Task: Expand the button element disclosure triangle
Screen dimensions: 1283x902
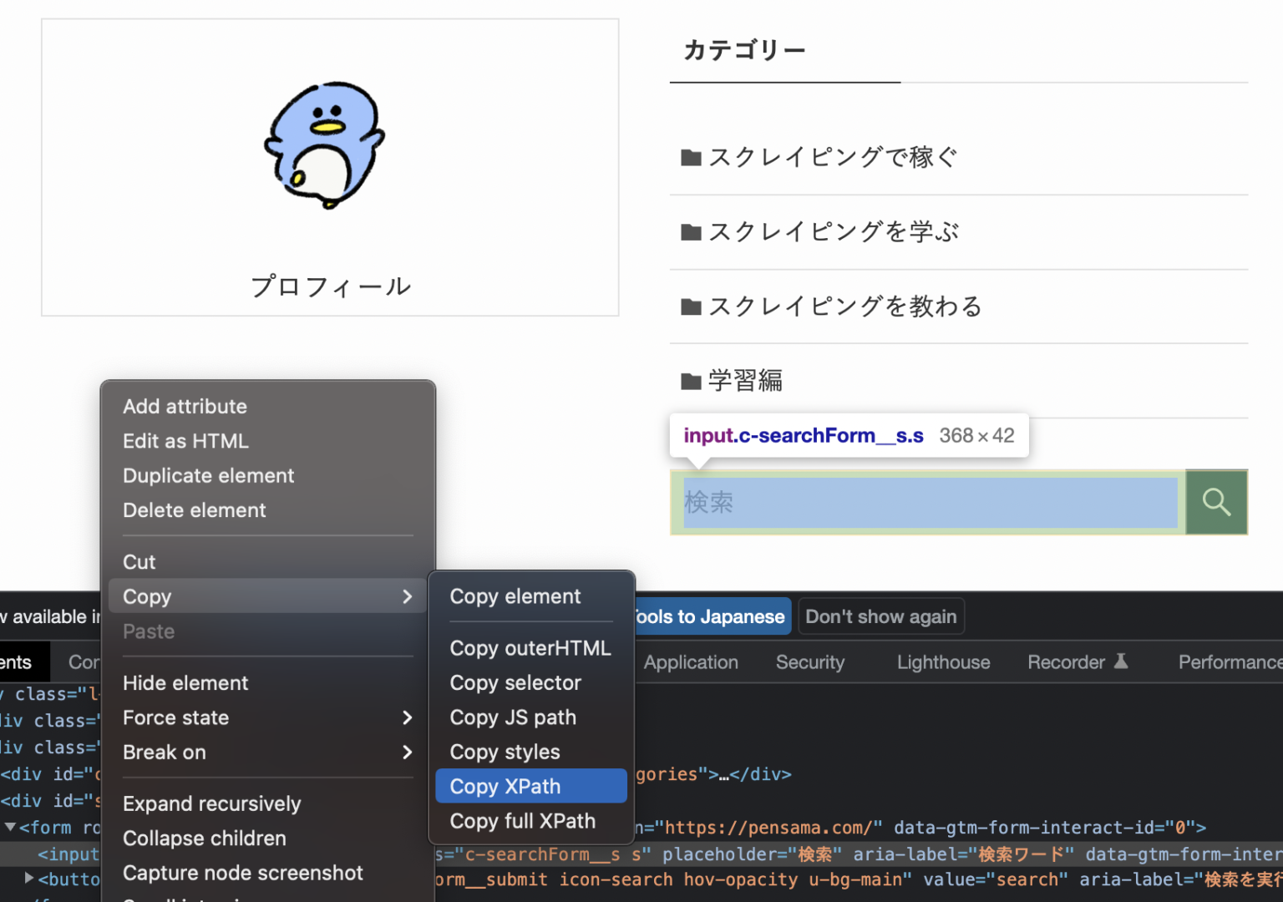Action: point(29,879)
